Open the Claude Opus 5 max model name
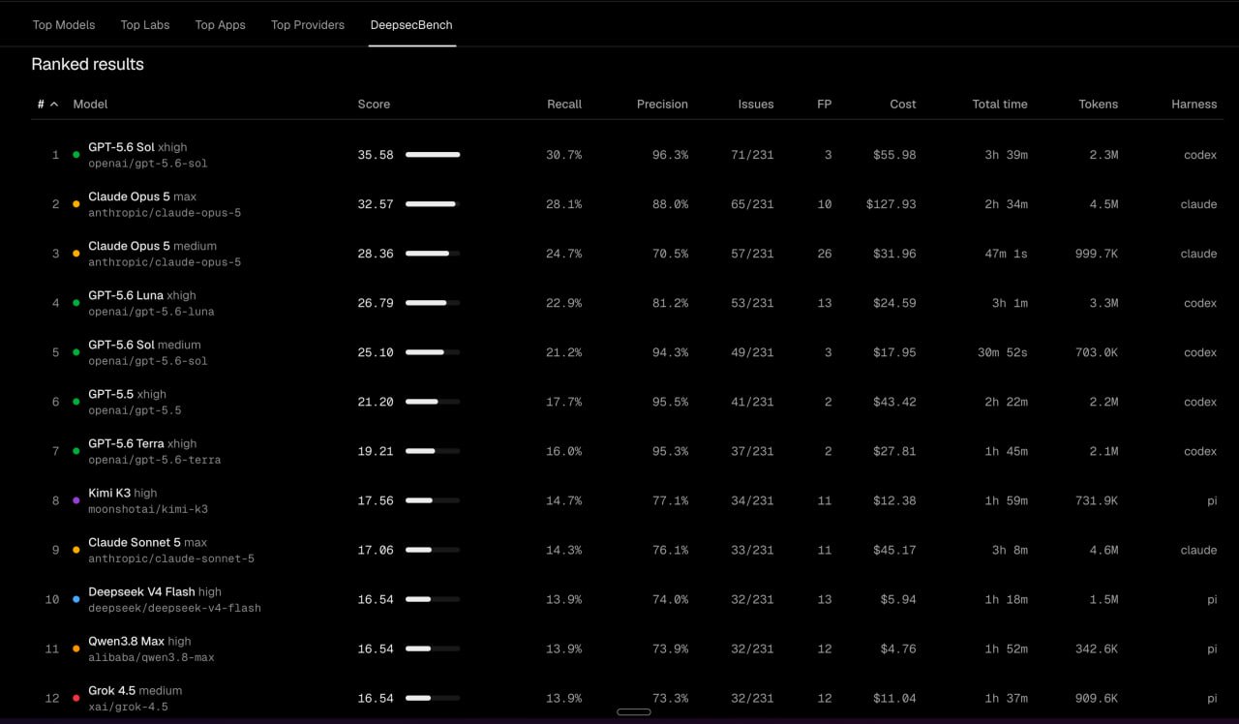This screenshot has width=1239, height=724. tap(142, 196)
